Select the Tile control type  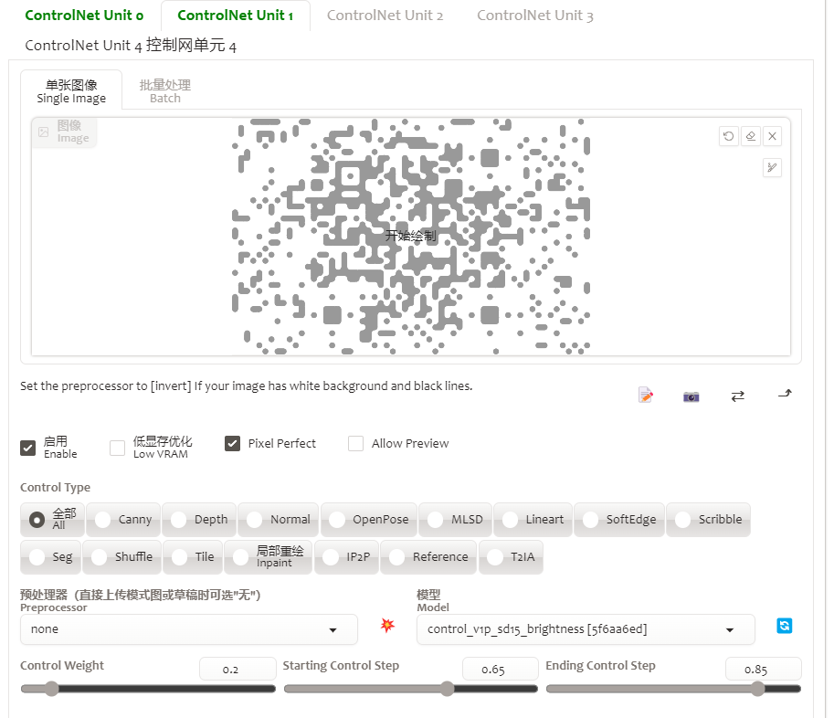coord(193,557)
